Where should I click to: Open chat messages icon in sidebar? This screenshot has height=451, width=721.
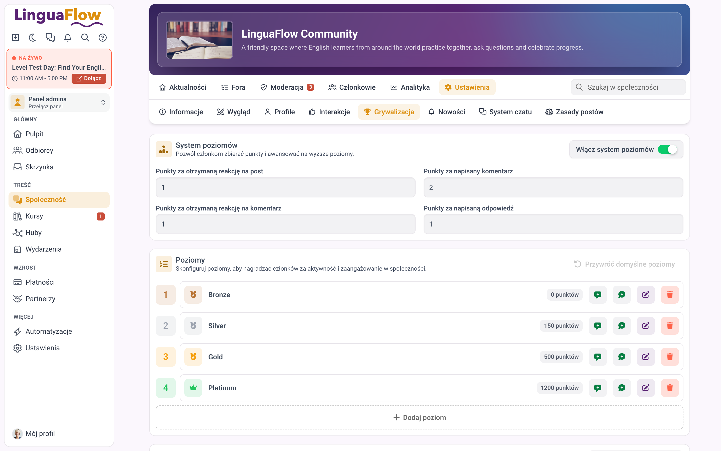[x=50, y=38]
